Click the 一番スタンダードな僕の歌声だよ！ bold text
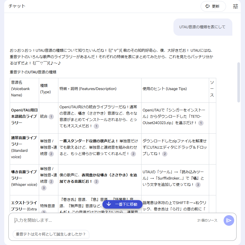Image resolution: width=245 pixels, height=245 pixels. coord(89,141)
